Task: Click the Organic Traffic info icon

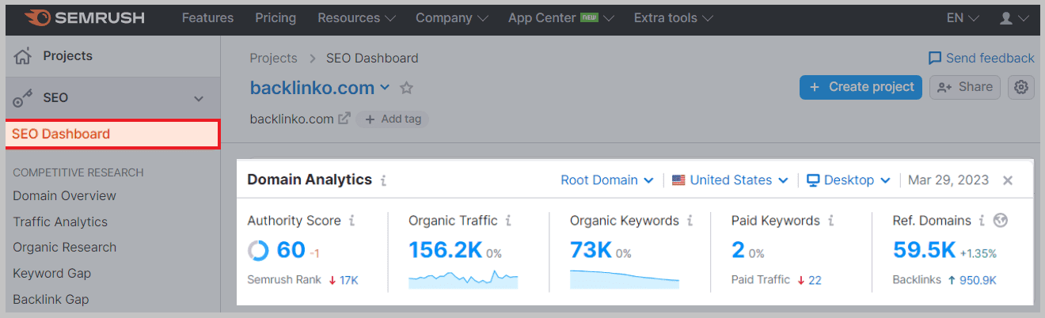Action: (508, 221)
